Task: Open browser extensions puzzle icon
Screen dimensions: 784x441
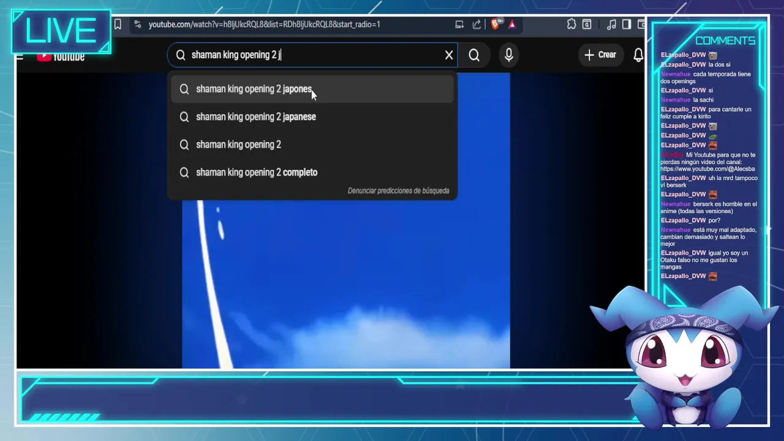Action: coord(571,24)
